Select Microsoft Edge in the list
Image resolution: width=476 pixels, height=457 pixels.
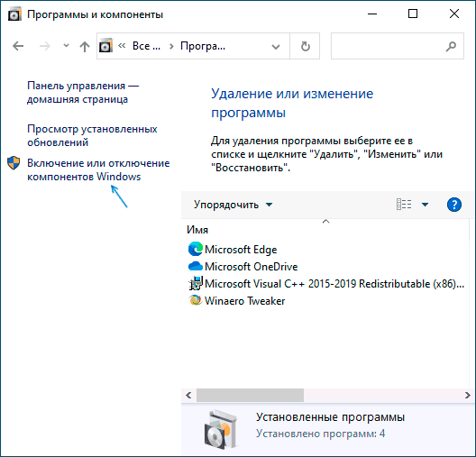point(241,250)
